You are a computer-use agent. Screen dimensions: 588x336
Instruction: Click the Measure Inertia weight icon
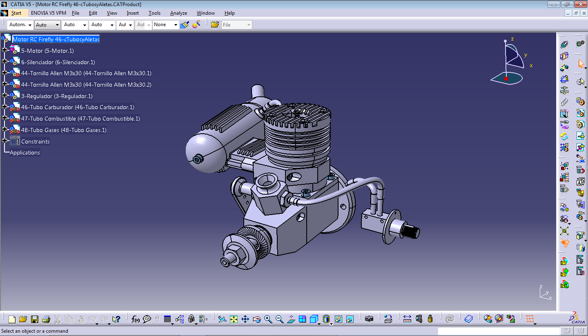pyautogui.click(x=430, y=319)
